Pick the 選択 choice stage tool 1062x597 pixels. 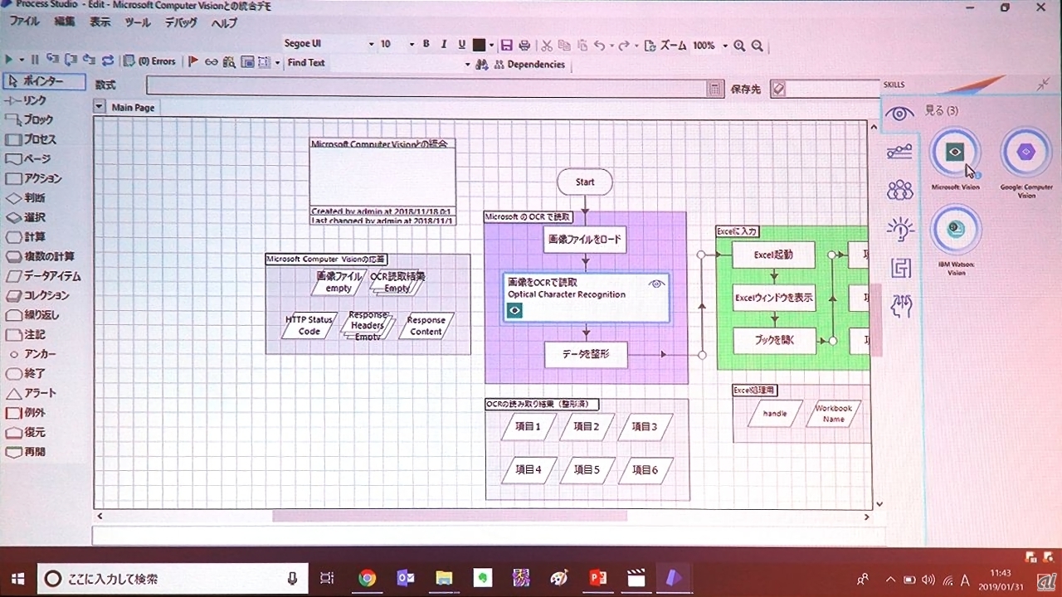click(26, 217)
